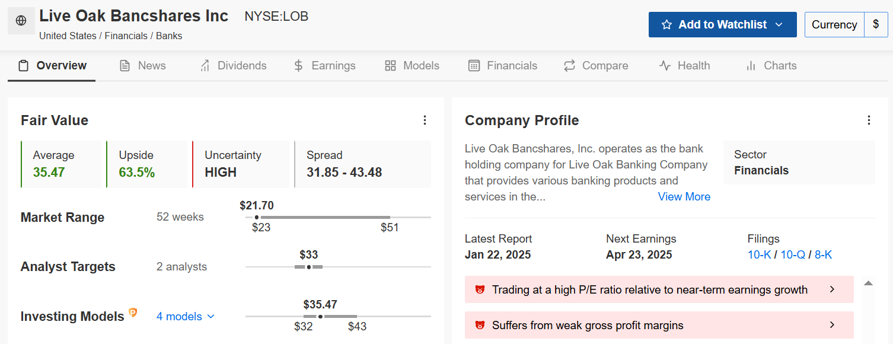Screen dimensions: 893x344
Task: Switch to the Overview tab
Action: coord(52,66)
